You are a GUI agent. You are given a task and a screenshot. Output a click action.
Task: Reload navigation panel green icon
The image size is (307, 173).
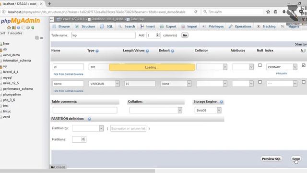[33, 28]
